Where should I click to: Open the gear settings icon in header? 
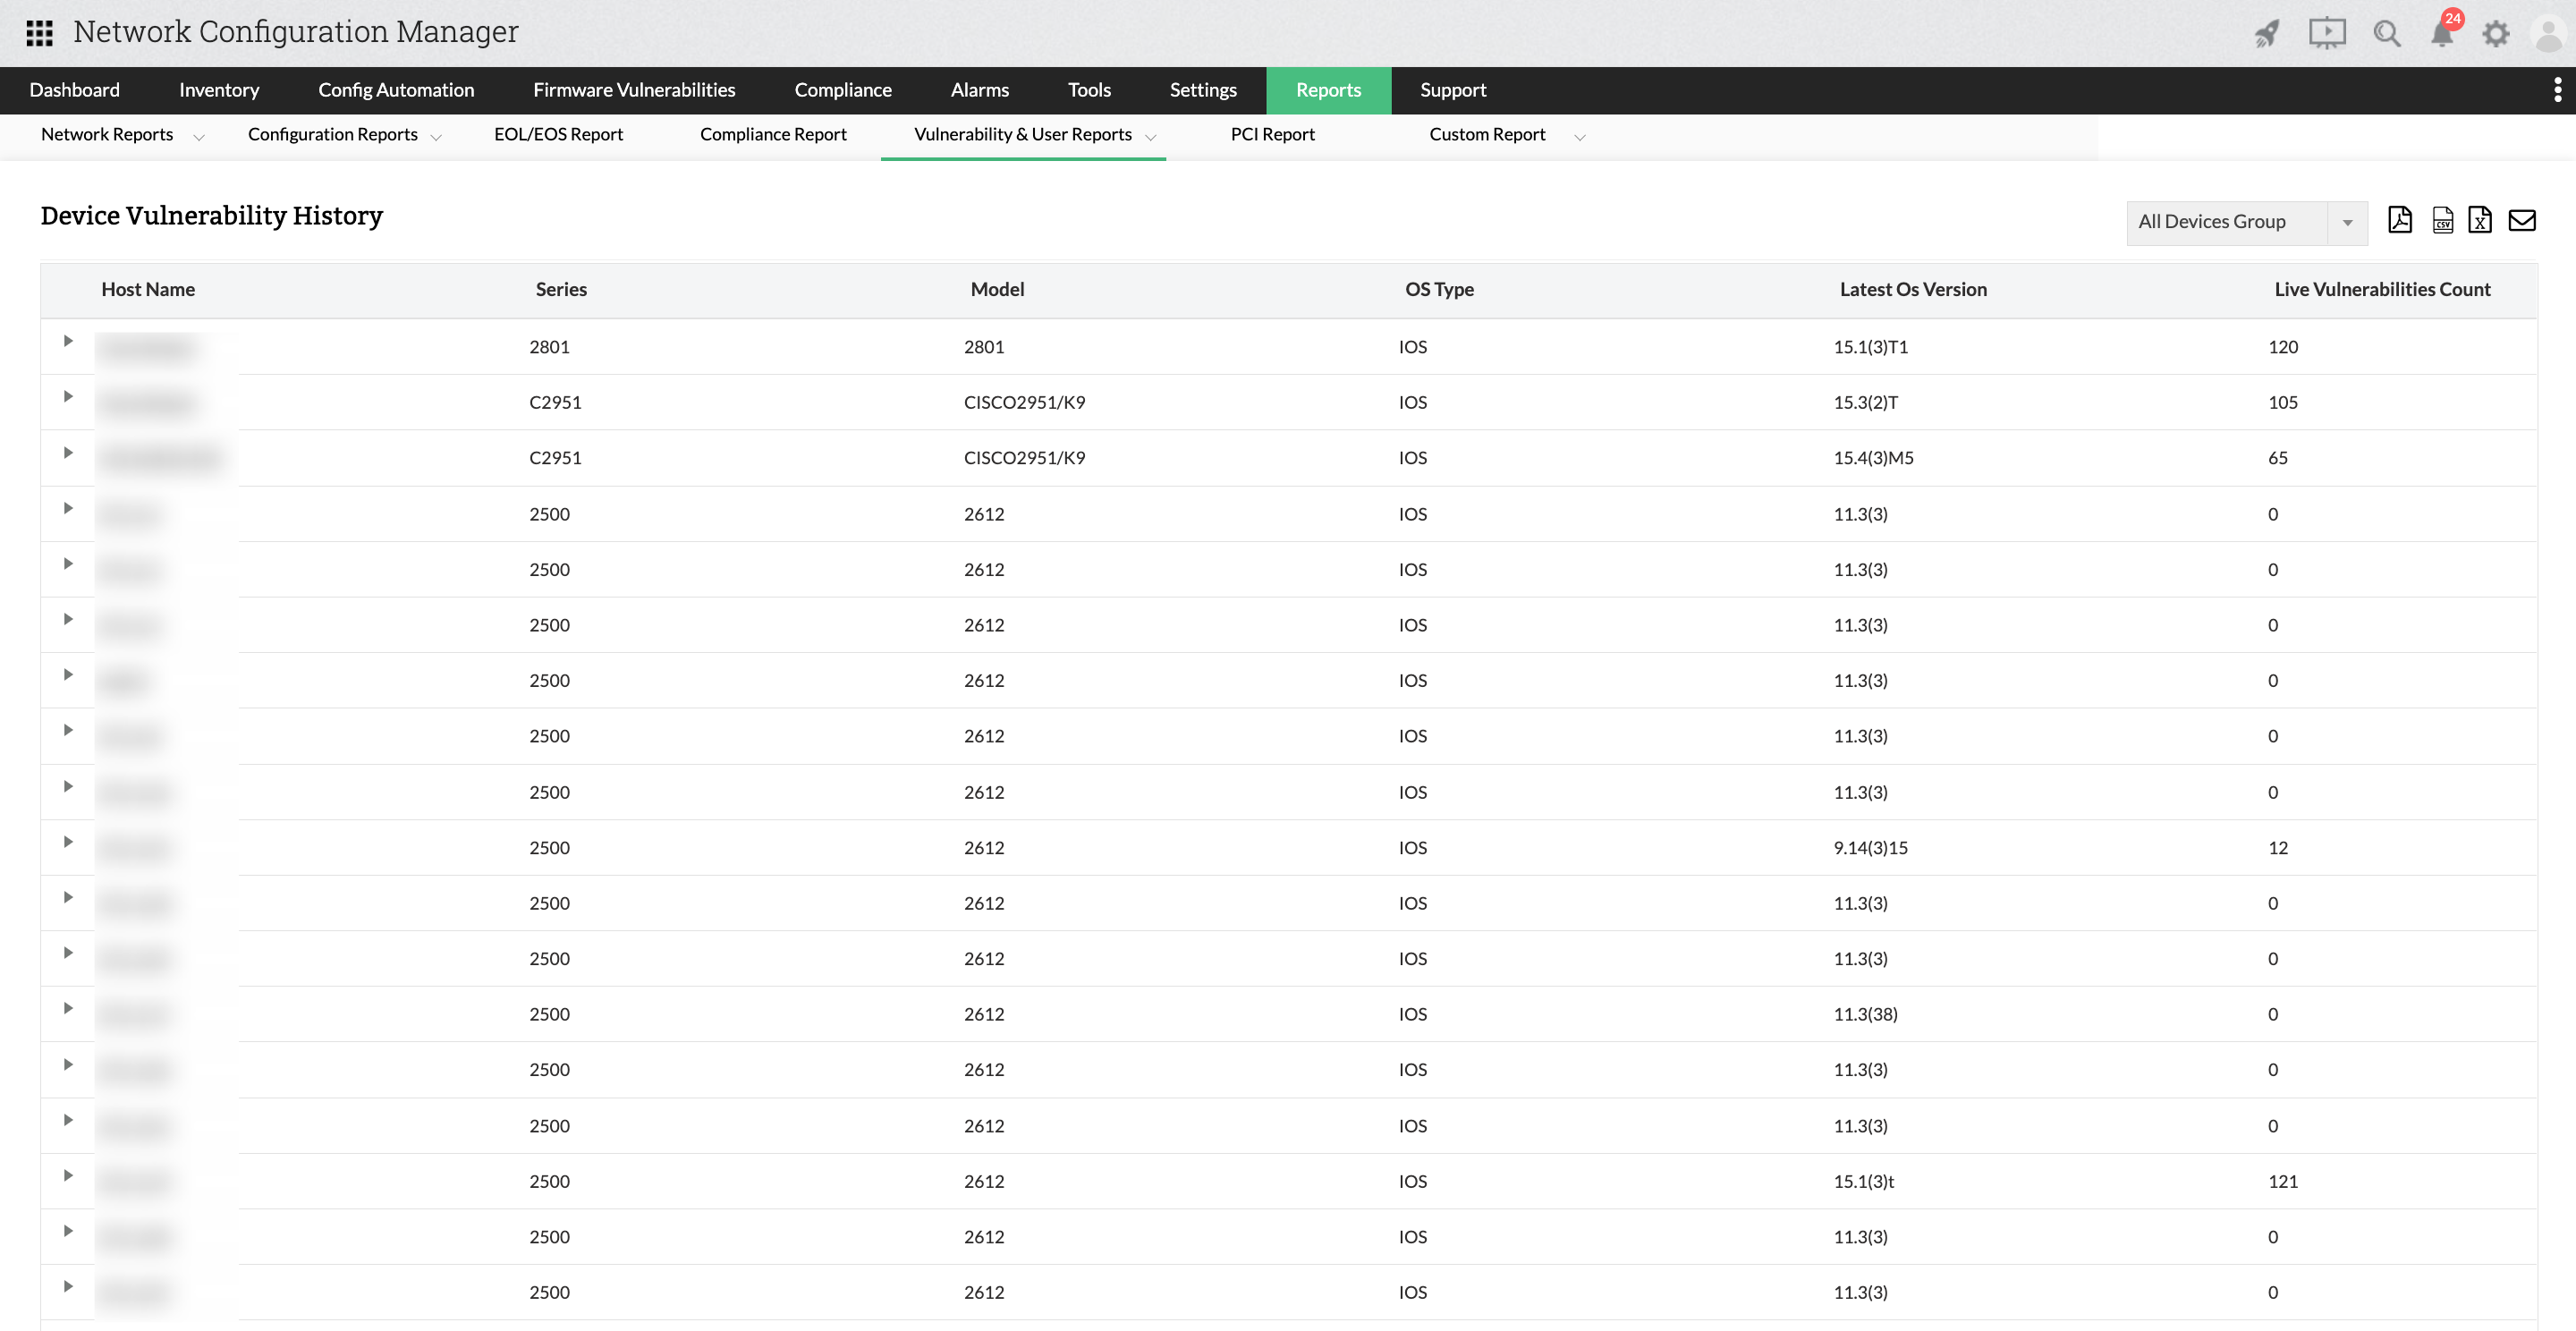pos(2496,34)
